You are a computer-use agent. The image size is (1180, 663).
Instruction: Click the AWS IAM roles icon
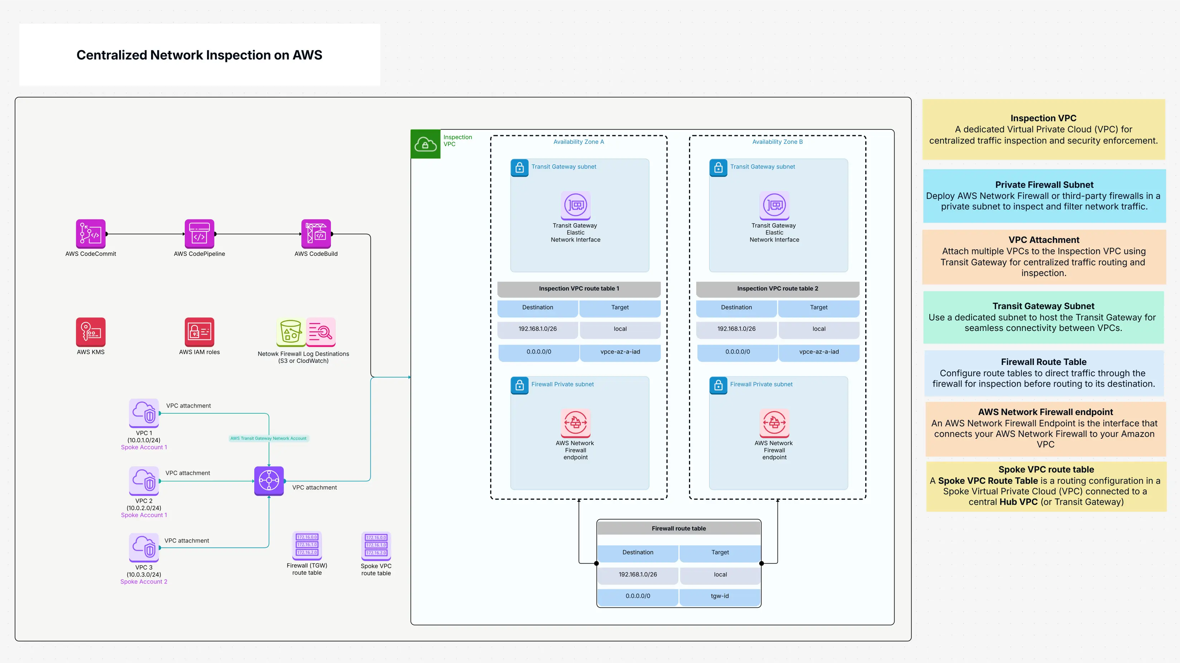(199, 333)
